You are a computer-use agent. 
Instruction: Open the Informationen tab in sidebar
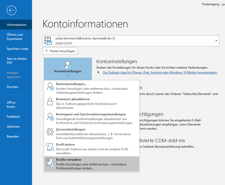click(x=17, y=25)
